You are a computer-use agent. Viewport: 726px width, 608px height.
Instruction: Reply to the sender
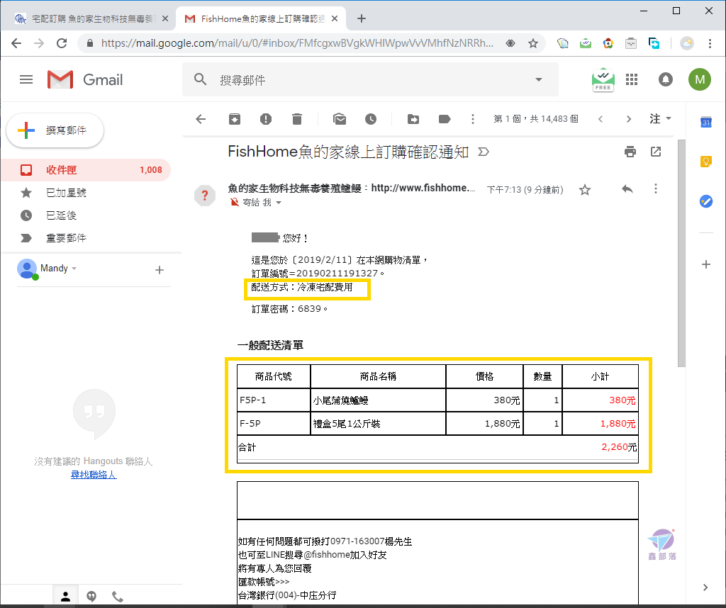[x=627, y=188]
